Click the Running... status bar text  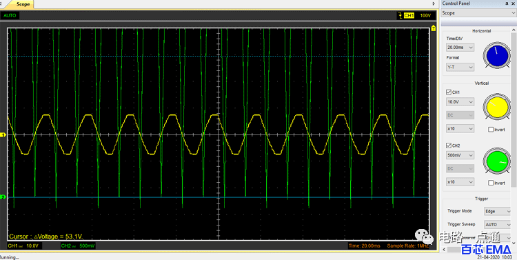point(9,257)
